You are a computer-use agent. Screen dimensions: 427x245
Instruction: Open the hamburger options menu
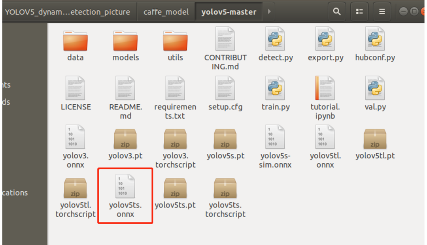pyautogui.click(x=382, y=11)
